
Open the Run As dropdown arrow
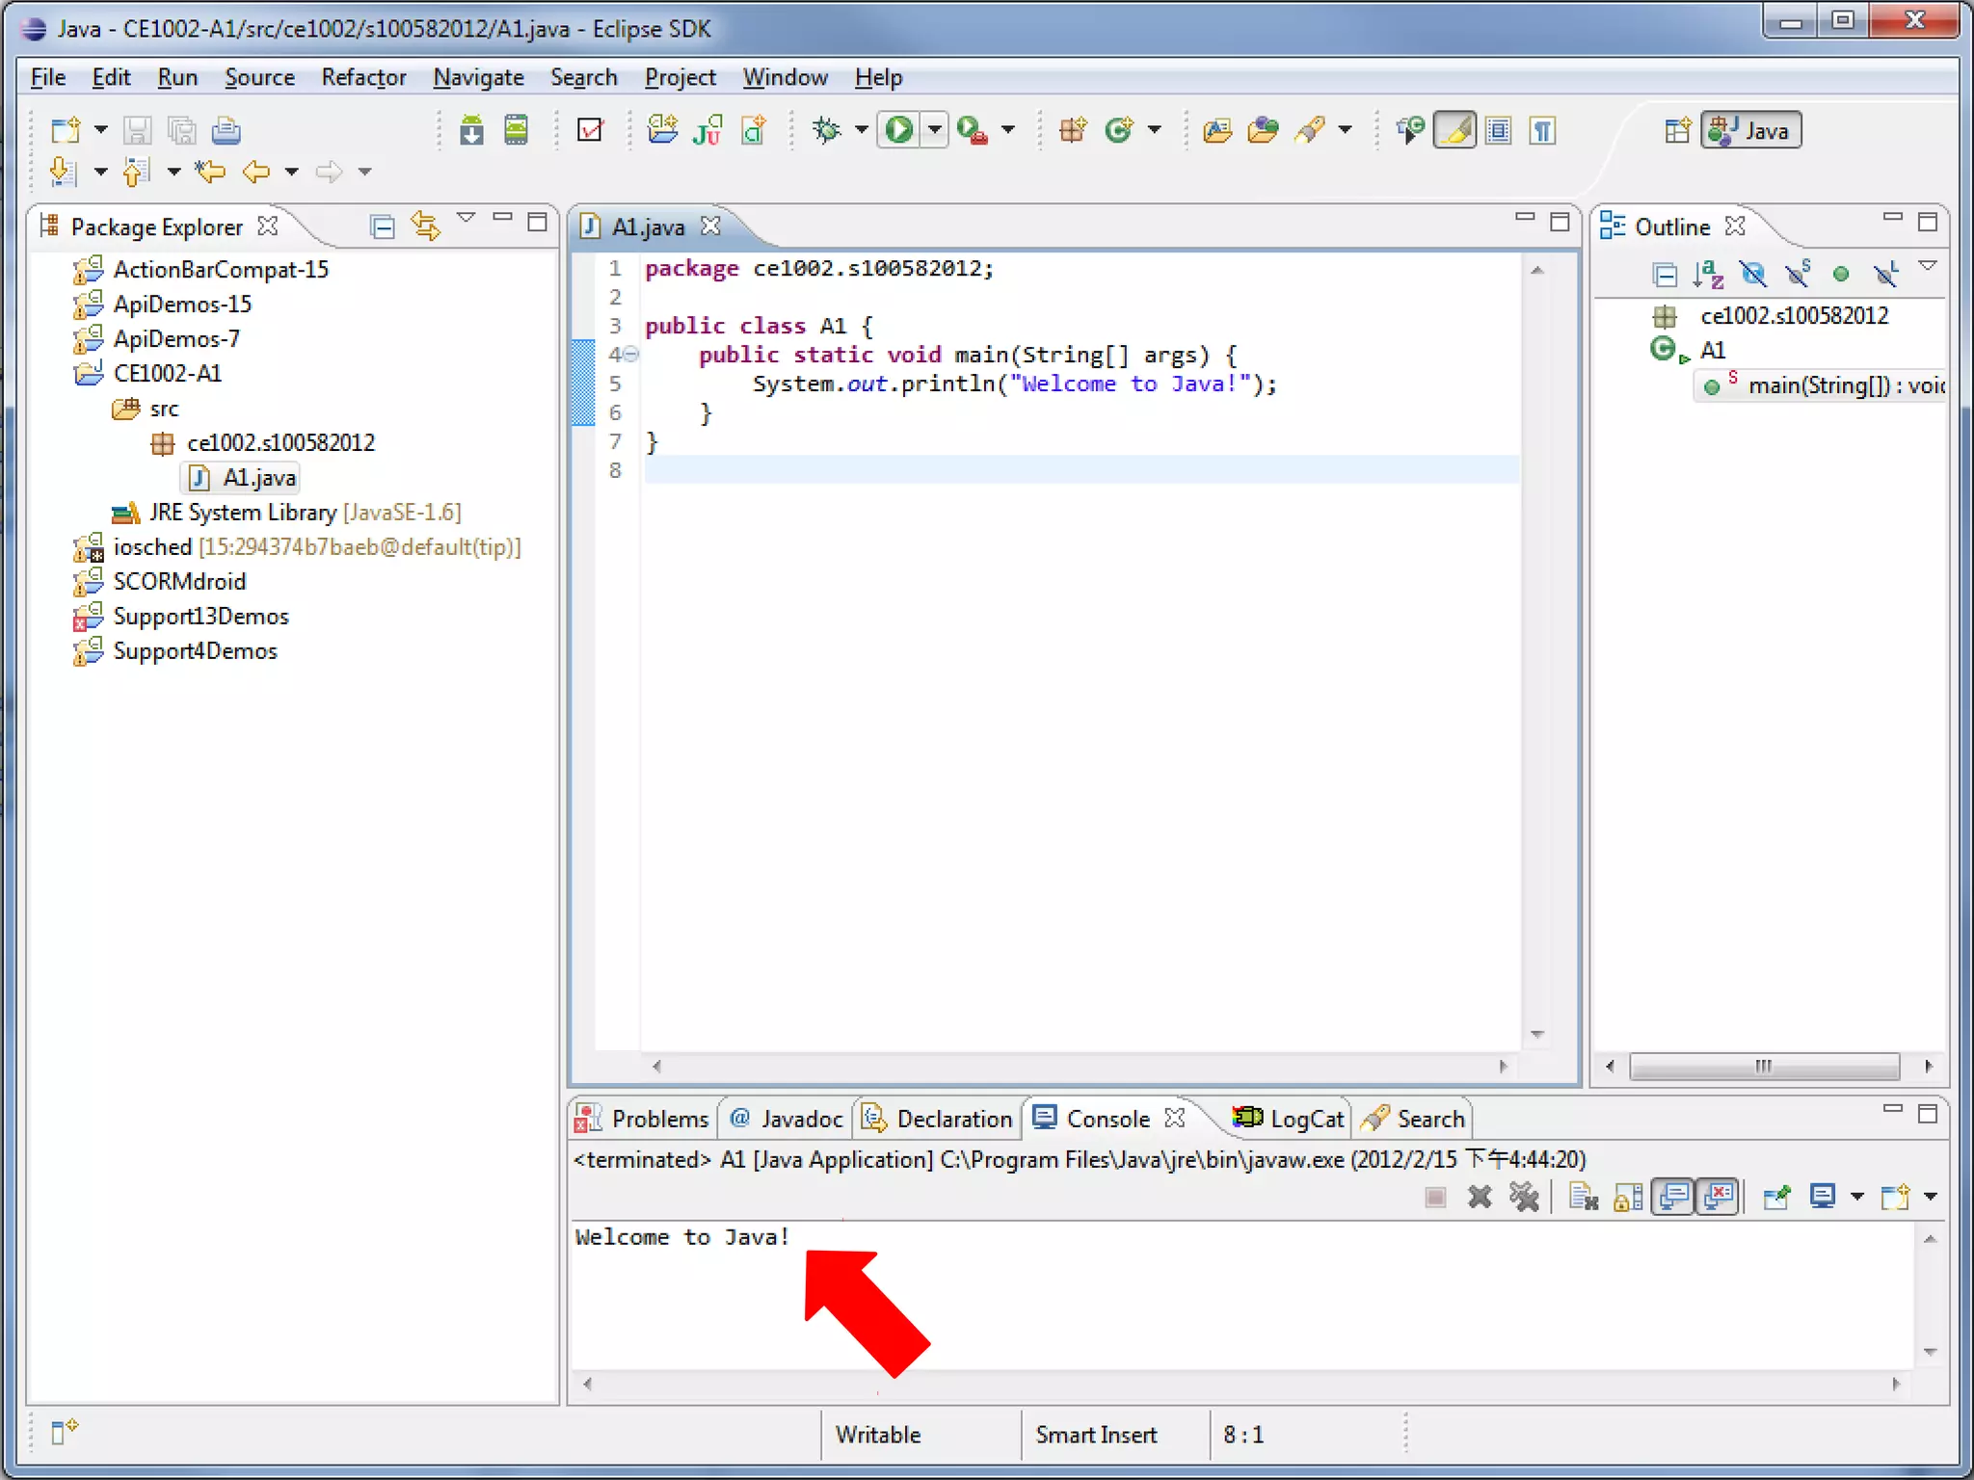click(934, 130)
